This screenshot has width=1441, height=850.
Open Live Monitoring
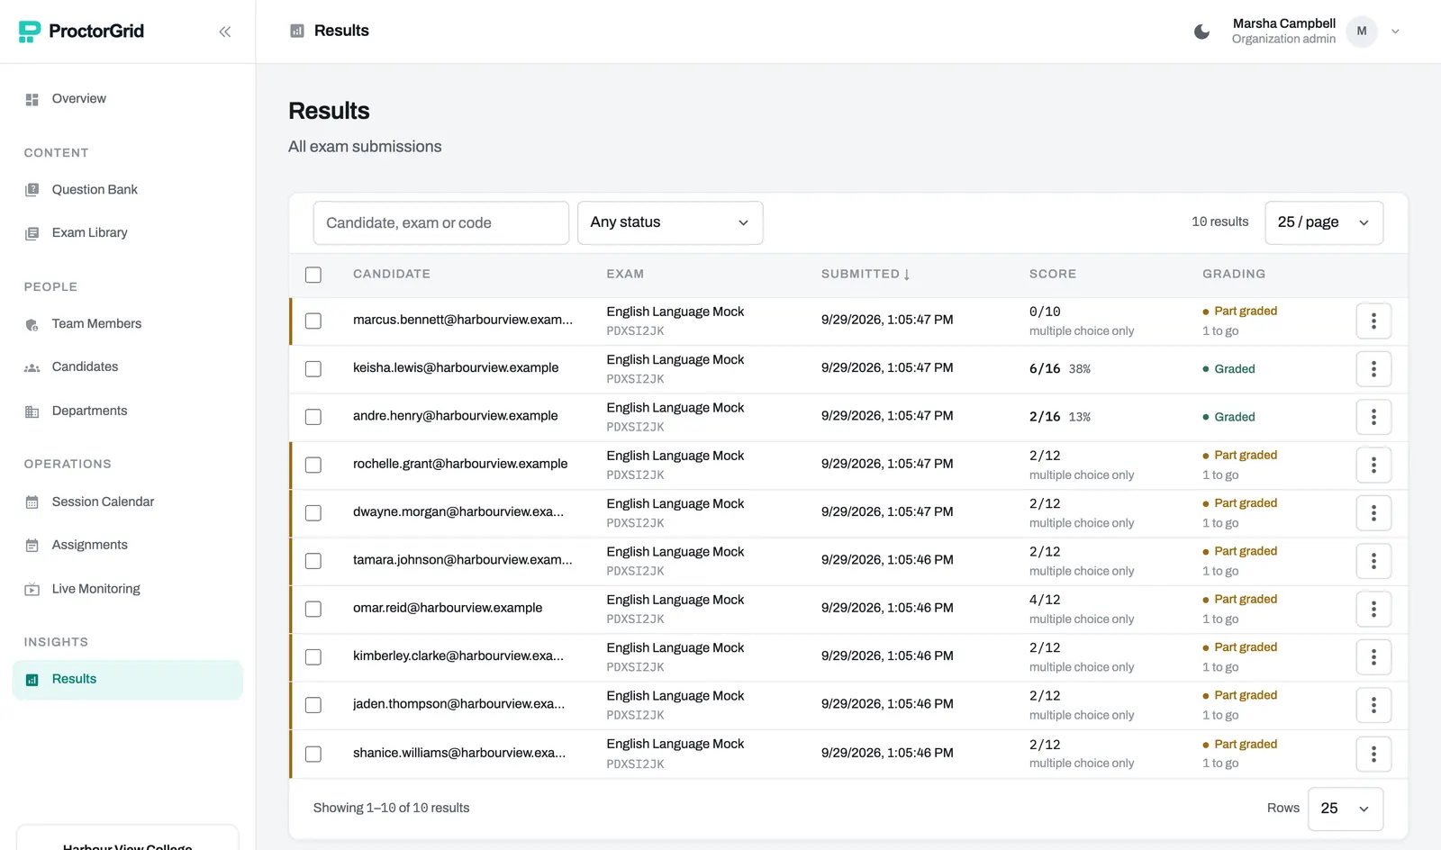pyautogui.click(x=128, y=590)
